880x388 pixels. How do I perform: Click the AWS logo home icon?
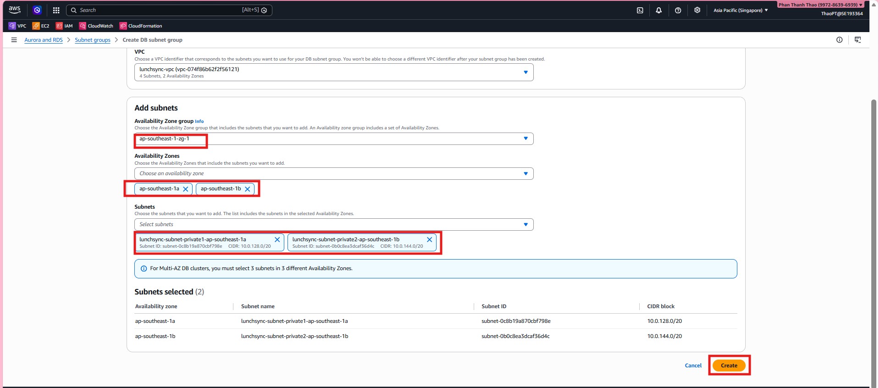pos(15,10)
